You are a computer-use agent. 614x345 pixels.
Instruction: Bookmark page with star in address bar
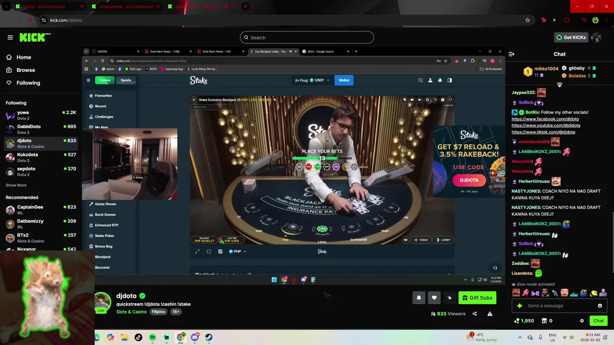528,20
